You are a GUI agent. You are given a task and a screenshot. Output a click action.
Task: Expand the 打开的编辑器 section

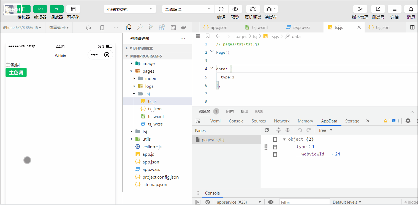pos(158,48)
